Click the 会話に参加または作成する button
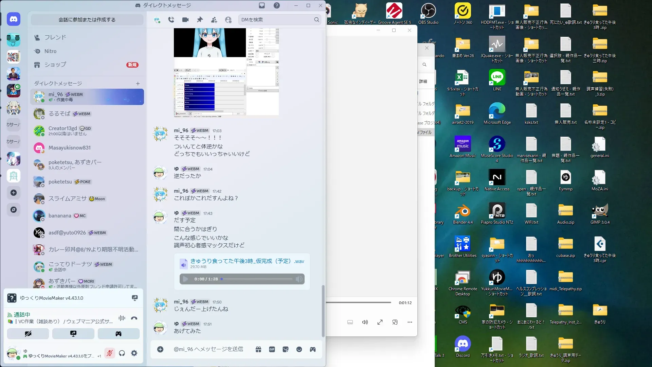Viewport: 652px width, 367px height. pos(87,20)
